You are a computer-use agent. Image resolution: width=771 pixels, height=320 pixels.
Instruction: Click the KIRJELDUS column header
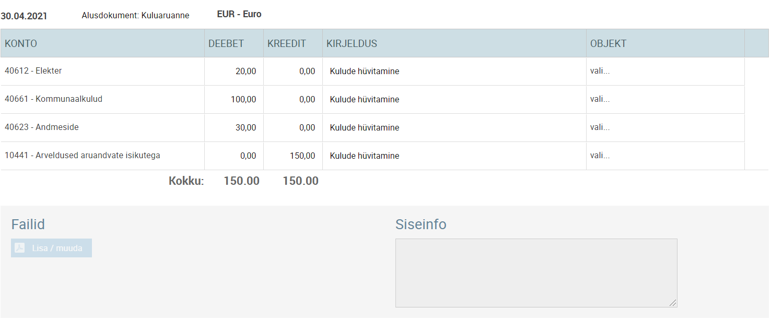(x=352, y=44)
